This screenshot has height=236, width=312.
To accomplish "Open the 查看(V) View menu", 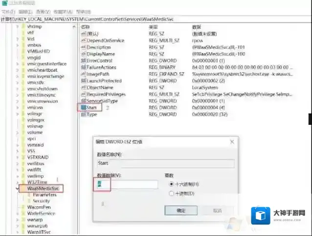I will [43, 12].
